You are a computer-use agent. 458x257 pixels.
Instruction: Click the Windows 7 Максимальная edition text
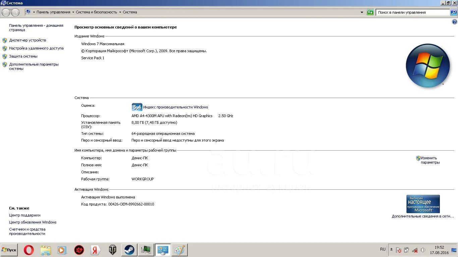[103, 44]
